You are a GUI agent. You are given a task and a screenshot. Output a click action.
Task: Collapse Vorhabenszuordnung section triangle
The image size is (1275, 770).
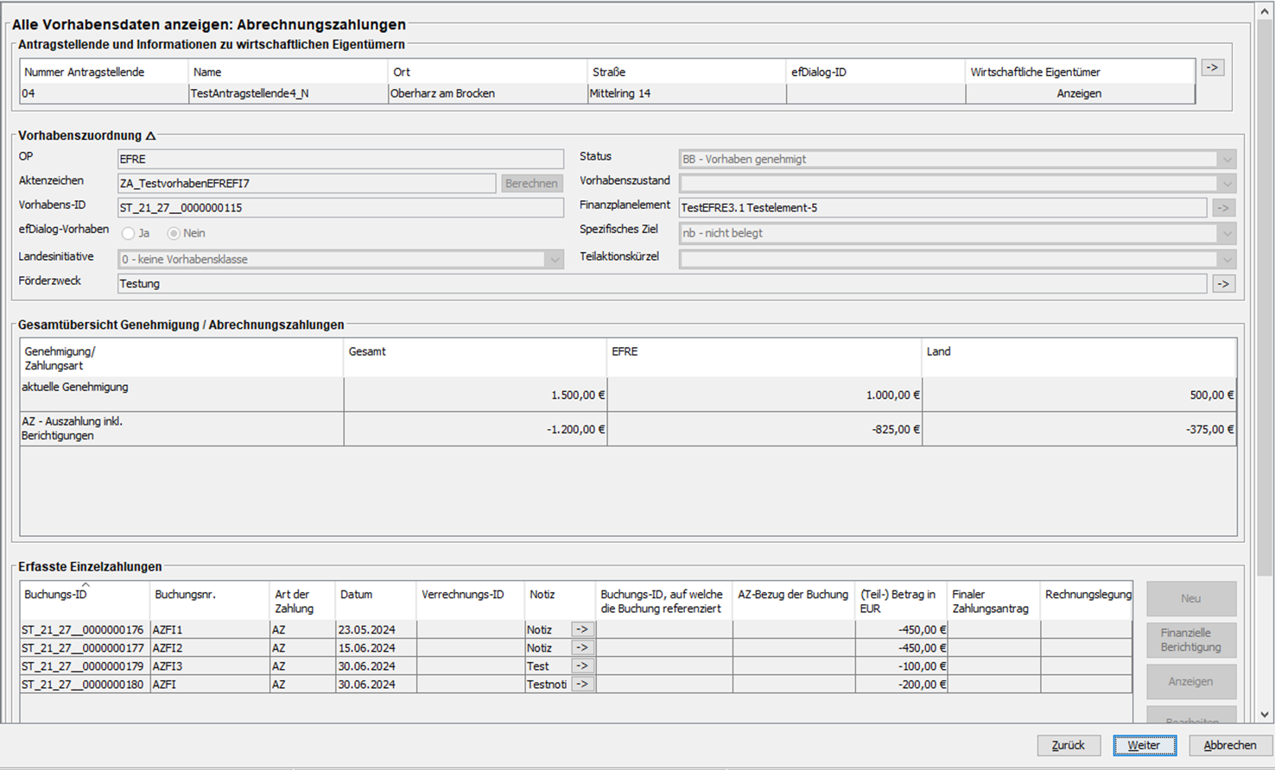point(150,136)
